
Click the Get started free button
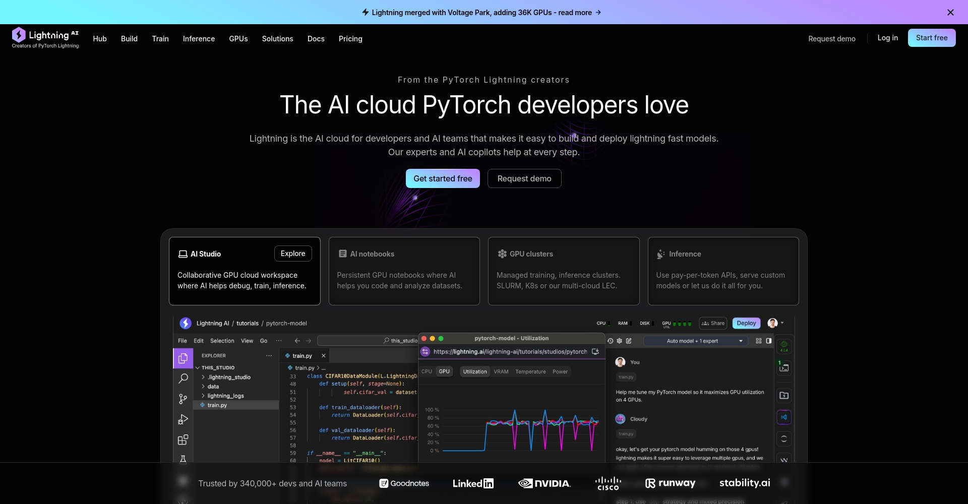443,178
